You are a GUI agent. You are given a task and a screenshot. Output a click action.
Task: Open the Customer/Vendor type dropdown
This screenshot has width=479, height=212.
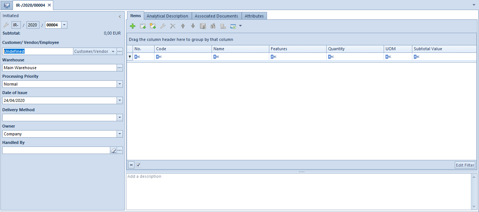click(x=113, y=51)
